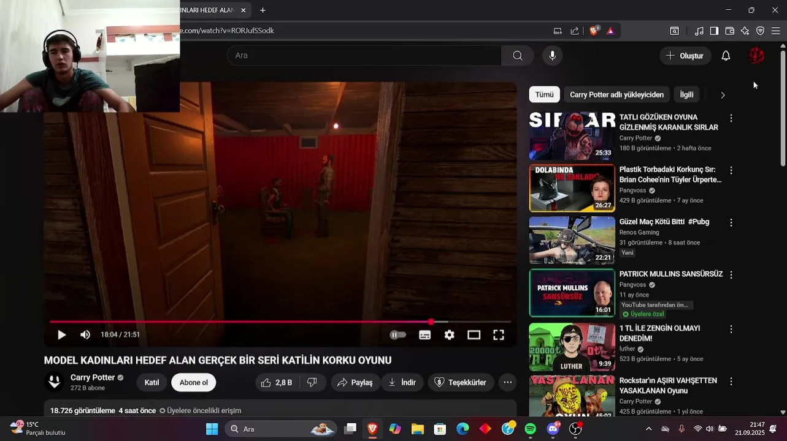Open Brave Wallet icon
Image resolution: width=787 pixels, height=441 pixels.
coord(729,31)
